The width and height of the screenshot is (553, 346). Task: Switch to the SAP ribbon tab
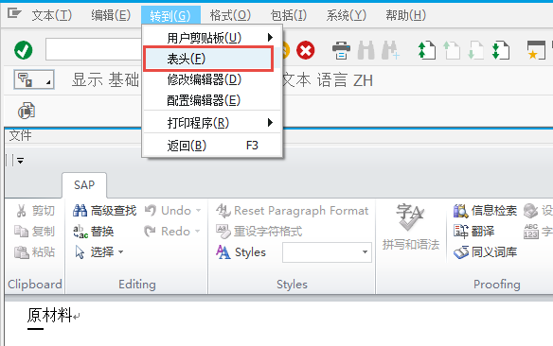click(84, 185)
